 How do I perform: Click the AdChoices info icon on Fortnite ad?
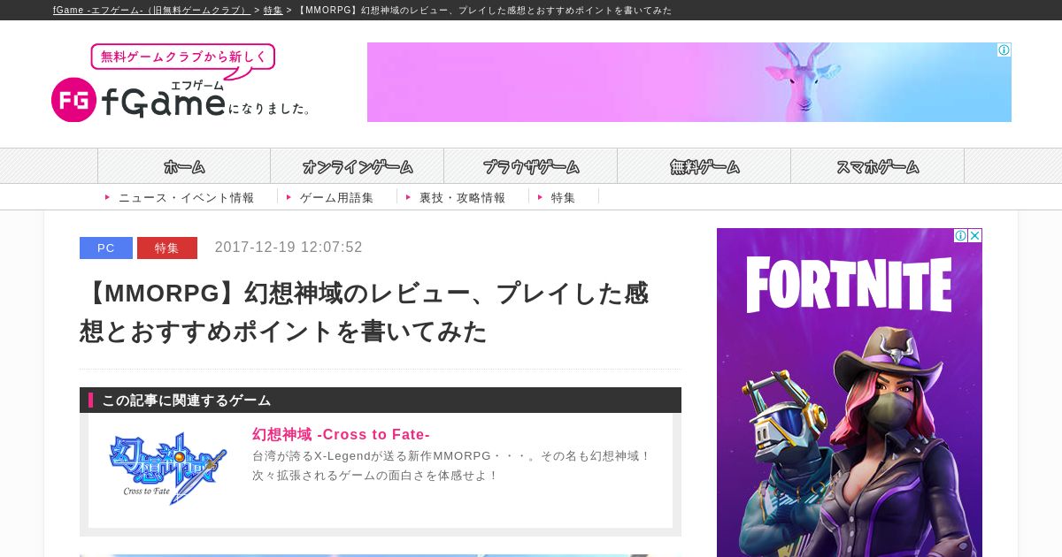(960, 235)
